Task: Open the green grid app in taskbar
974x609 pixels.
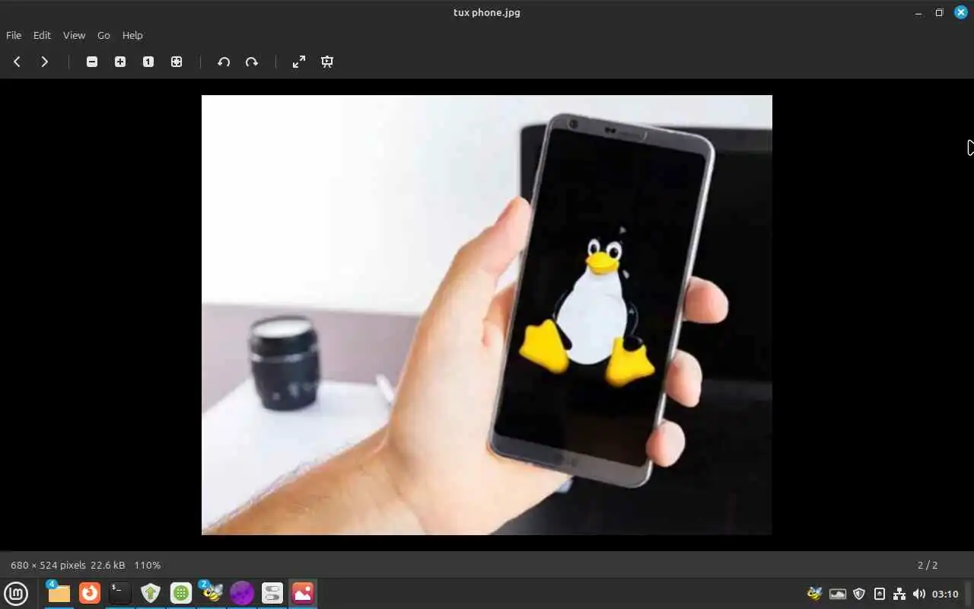Action: (181, 593)
